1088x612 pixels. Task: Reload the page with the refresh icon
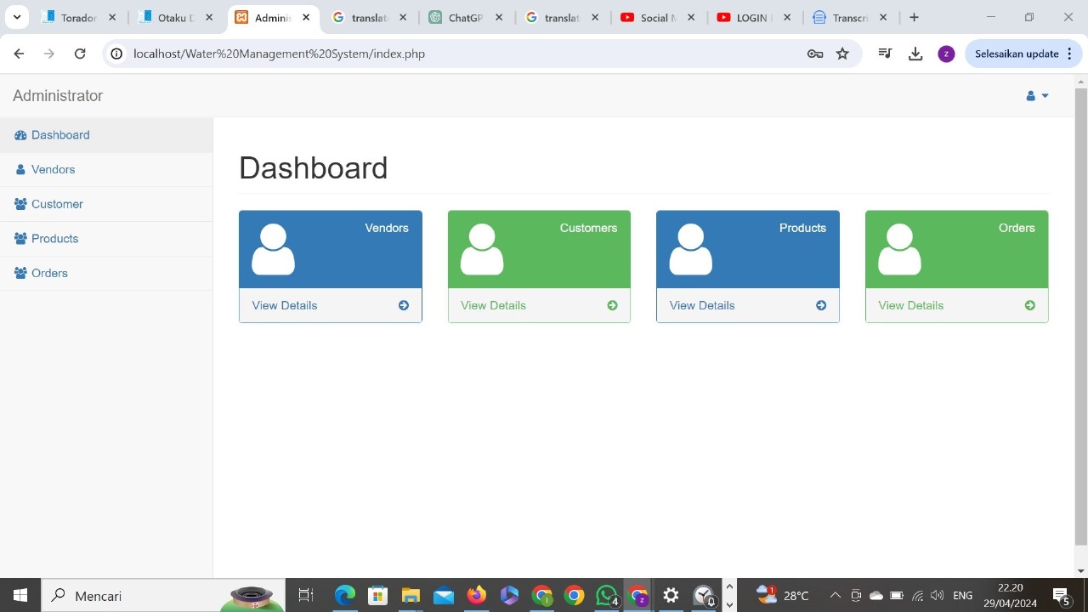[80, 53]
